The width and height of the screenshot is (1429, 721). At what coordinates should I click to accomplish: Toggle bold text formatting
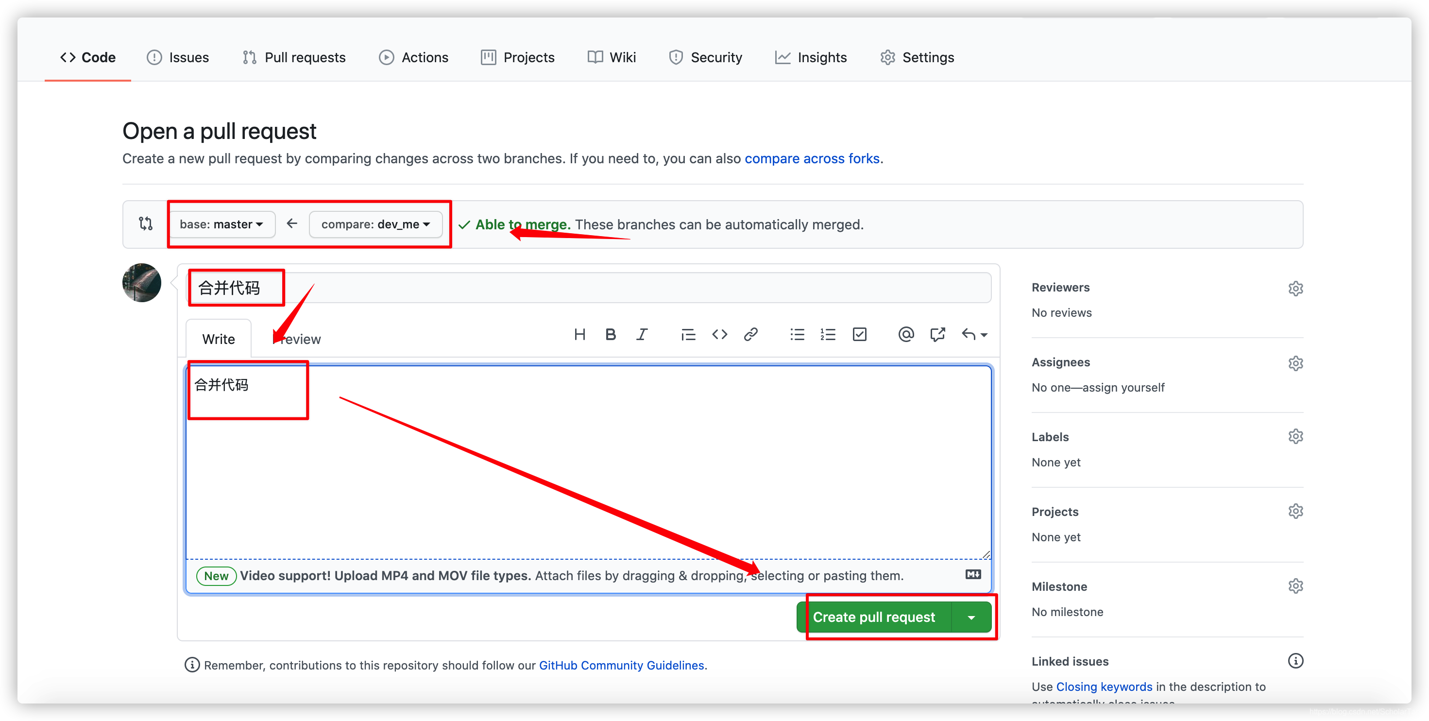point(610,335)
